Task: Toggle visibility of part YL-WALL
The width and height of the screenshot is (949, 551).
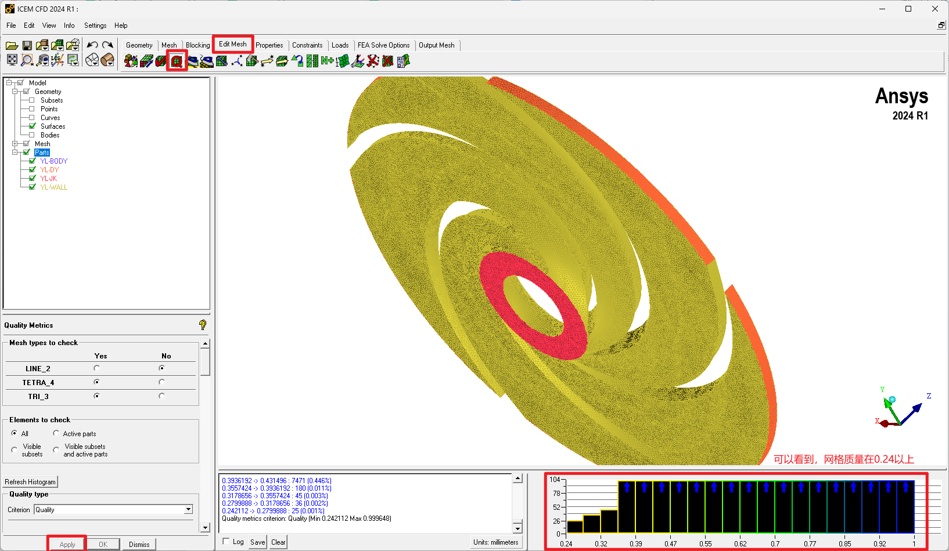Action: click(33, 187)
